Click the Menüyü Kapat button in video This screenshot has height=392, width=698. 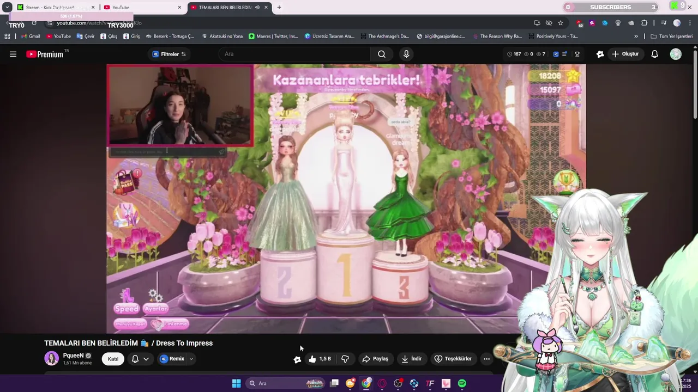(x=131, y=324)
